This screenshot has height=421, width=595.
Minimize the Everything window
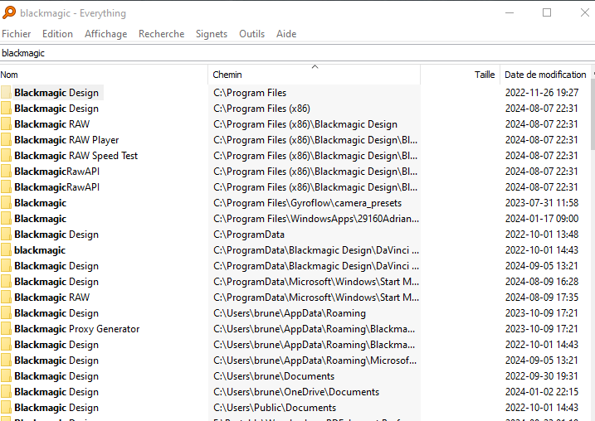click(510, 12)
